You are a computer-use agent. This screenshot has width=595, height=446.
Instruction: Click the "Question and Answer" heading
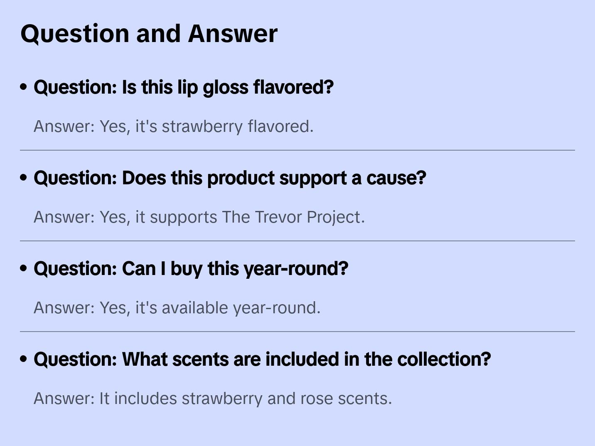click(149, 34)
